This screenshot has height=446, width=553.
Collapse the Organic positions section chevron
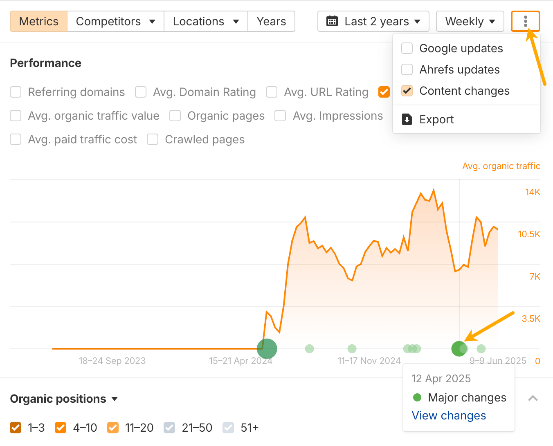[533, 398]
